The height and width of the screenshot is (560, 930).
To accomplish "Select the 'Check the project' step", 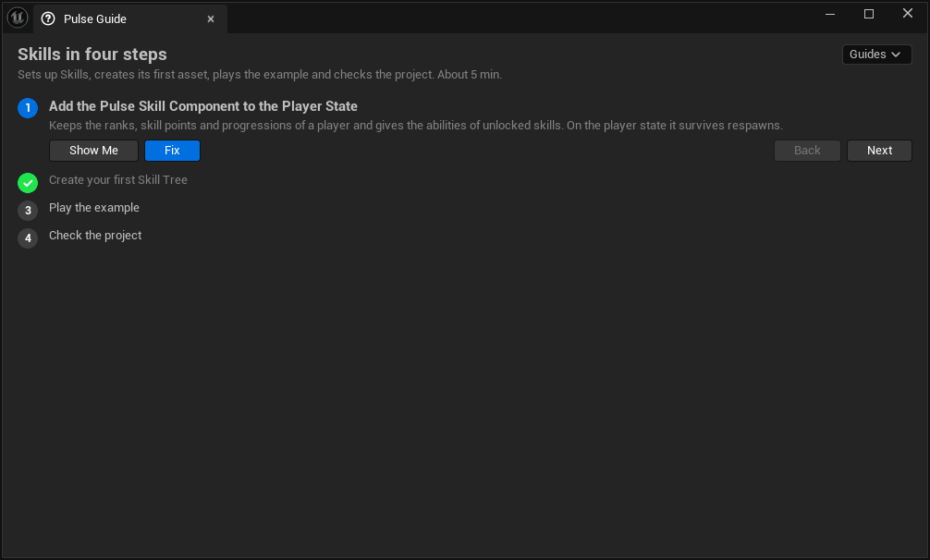I will point(95,236).
